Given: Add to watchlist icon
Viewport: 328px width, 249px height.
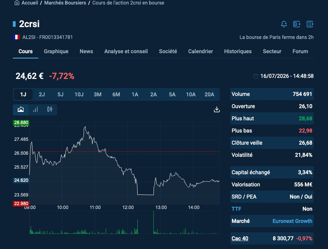Looking at the screenshot, I should [310, 24].
